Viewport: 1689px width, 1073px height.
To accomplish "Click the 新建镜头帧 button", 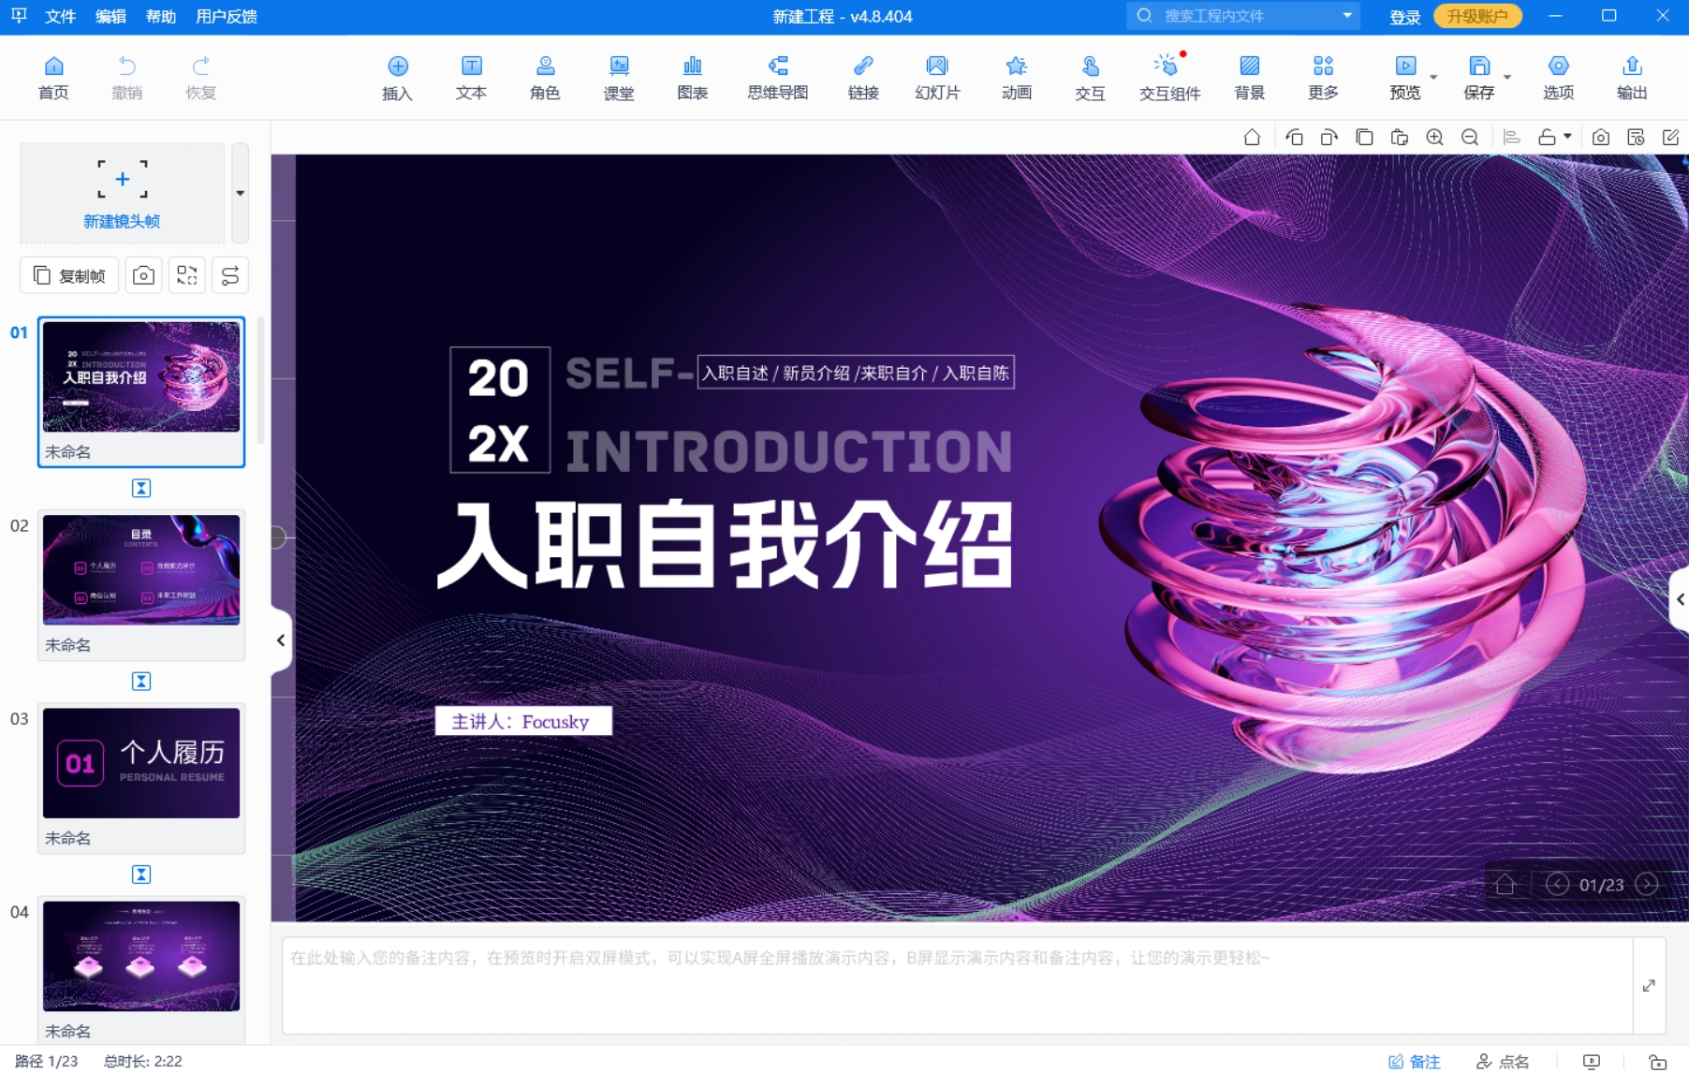I will point(122,193).
